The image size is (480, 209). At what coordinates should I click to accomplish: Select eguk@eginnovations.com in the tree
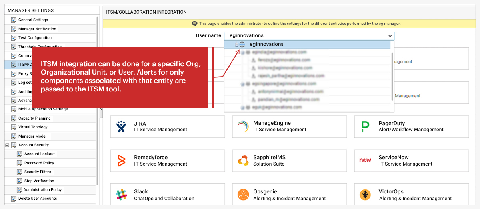click(x=277, y=107)
